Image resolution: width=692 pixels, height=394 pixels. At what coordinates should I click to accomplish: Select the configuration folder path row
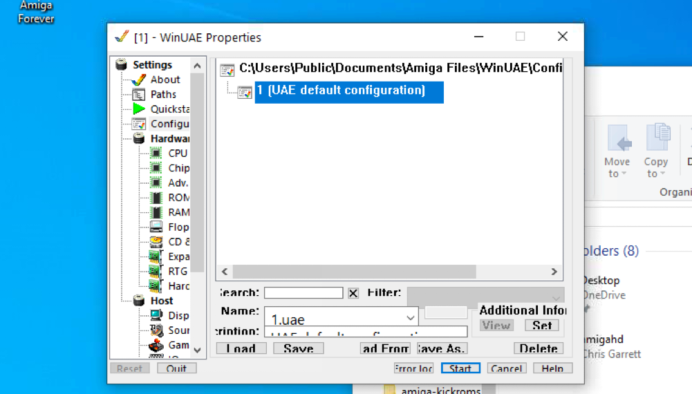coord(400,68)
